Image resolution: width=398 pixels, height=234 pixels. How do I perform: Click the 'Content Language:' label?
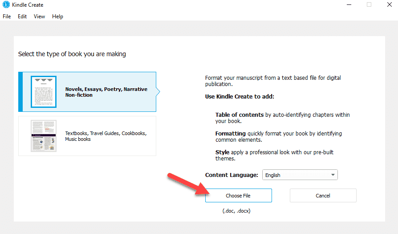click(x=231, y=175)
